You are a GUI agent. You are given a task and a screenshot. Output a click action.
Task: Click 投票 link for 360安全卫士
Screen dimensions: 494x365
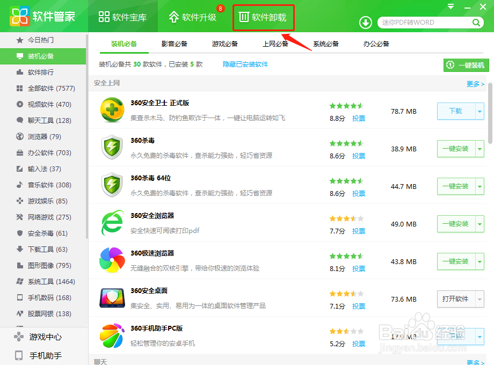pos(359,119)
